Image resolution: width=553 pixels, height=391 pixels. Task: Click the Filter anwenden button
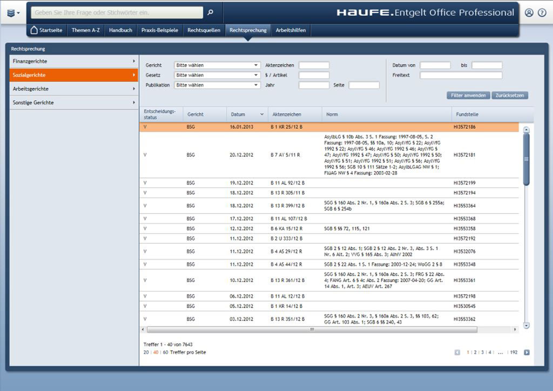[x=468, y=96]
